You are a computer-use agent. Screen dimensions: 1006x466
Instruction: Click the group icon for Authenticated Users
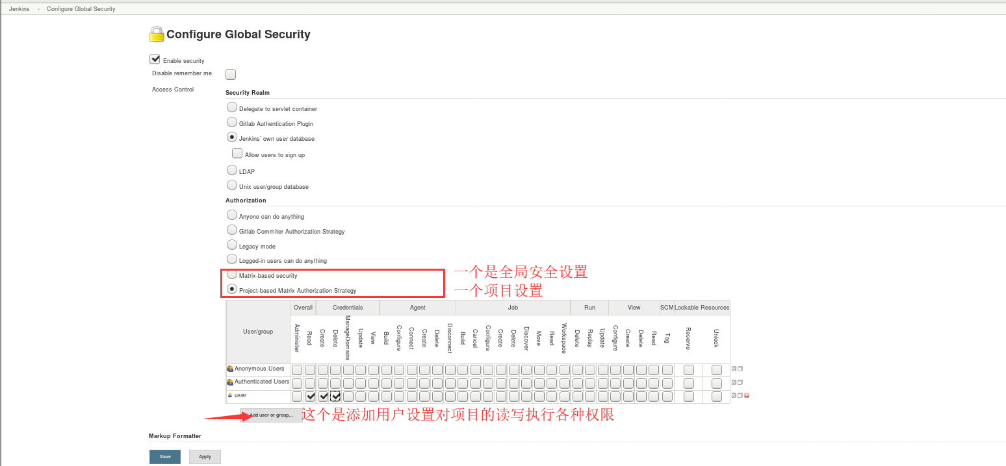pyautogui.click(x=230, y=382)
